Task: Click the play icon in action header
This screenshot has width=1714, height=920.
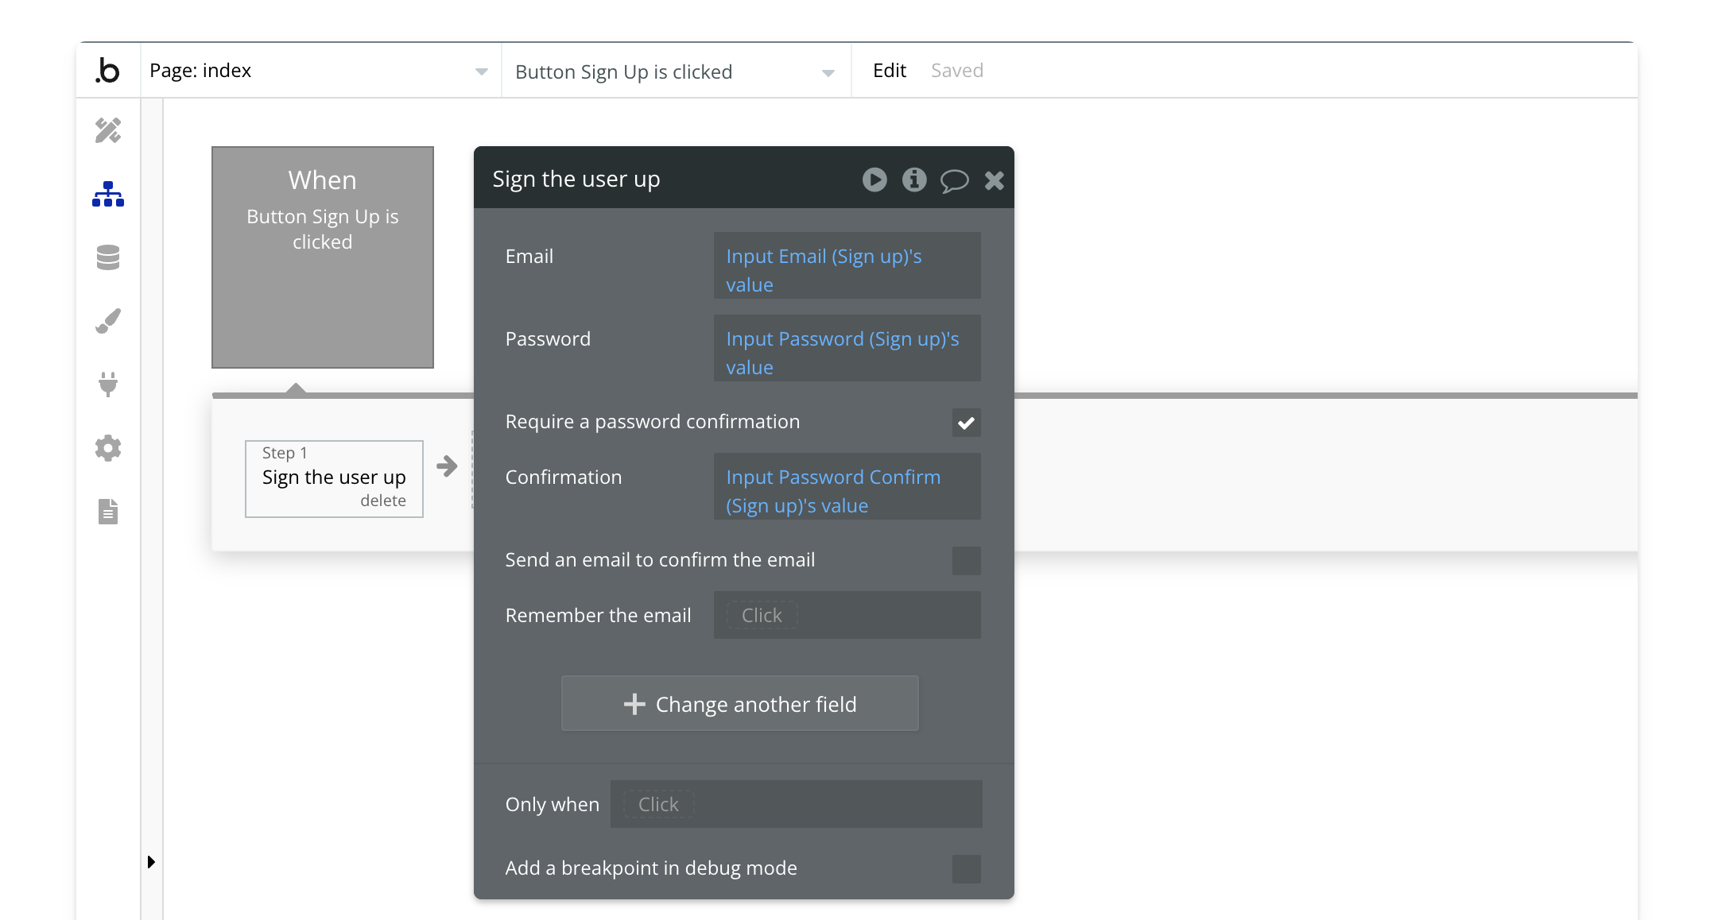Action: [x=874, y=180]
